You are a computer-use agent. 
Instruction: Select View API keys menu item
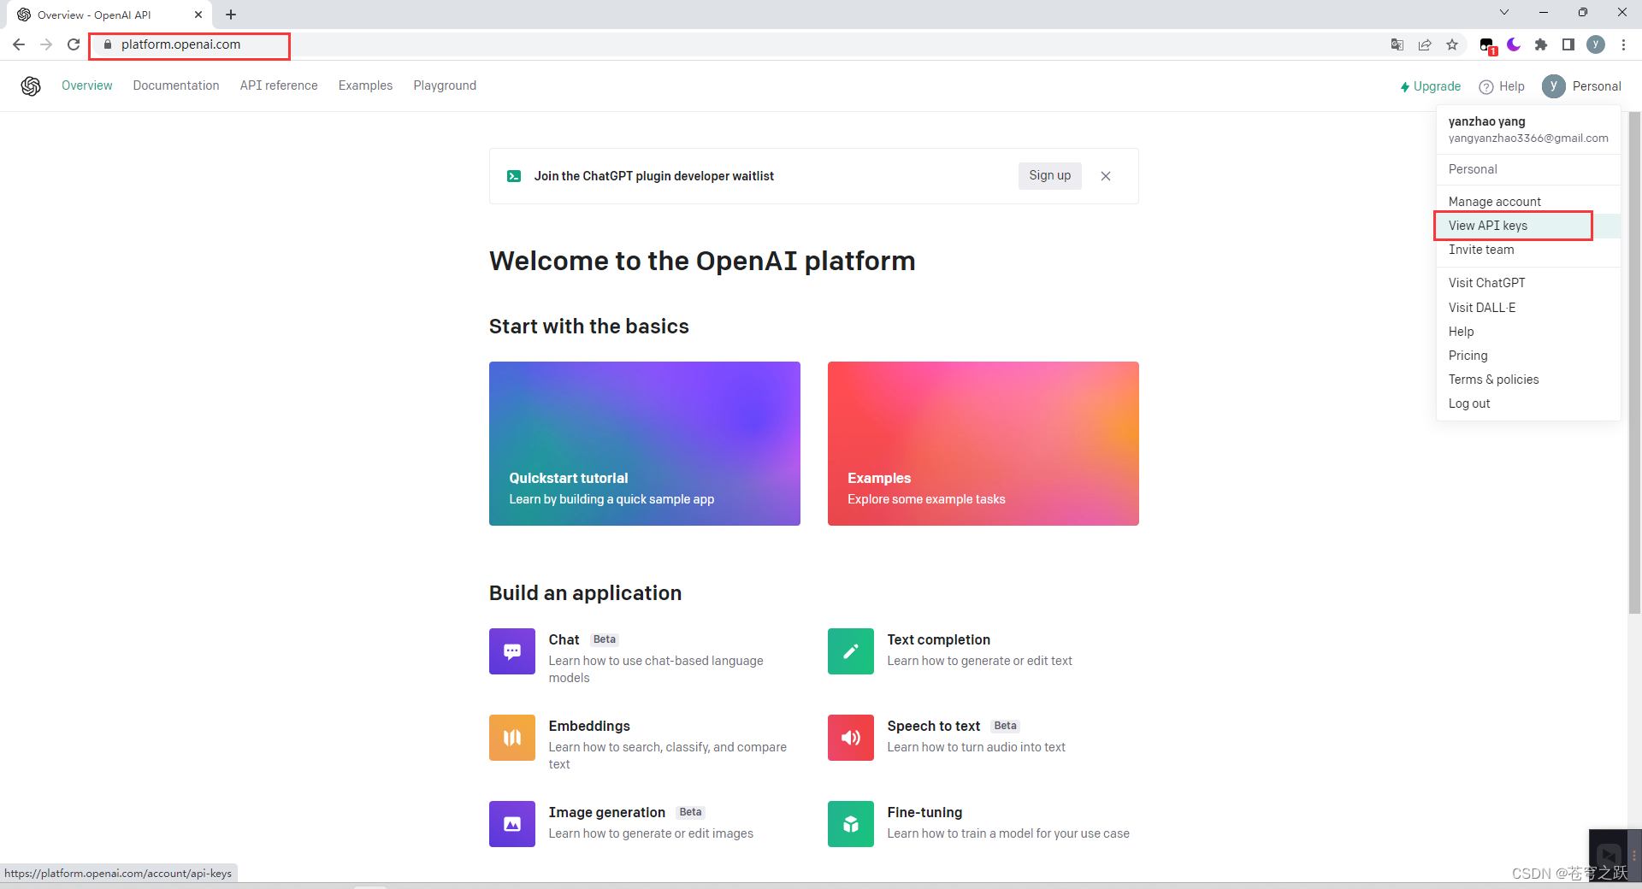point(1528,226)
